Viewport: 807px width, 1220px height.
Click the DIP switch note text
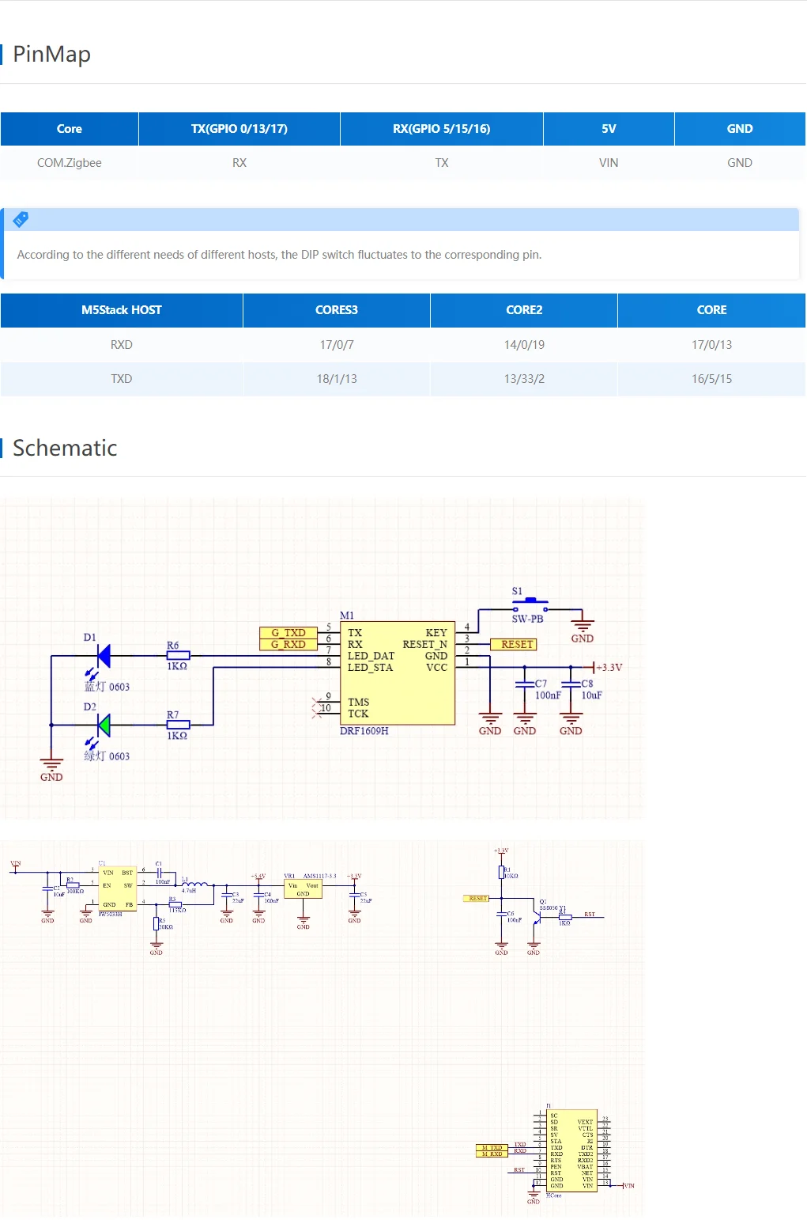click(279, 255)
